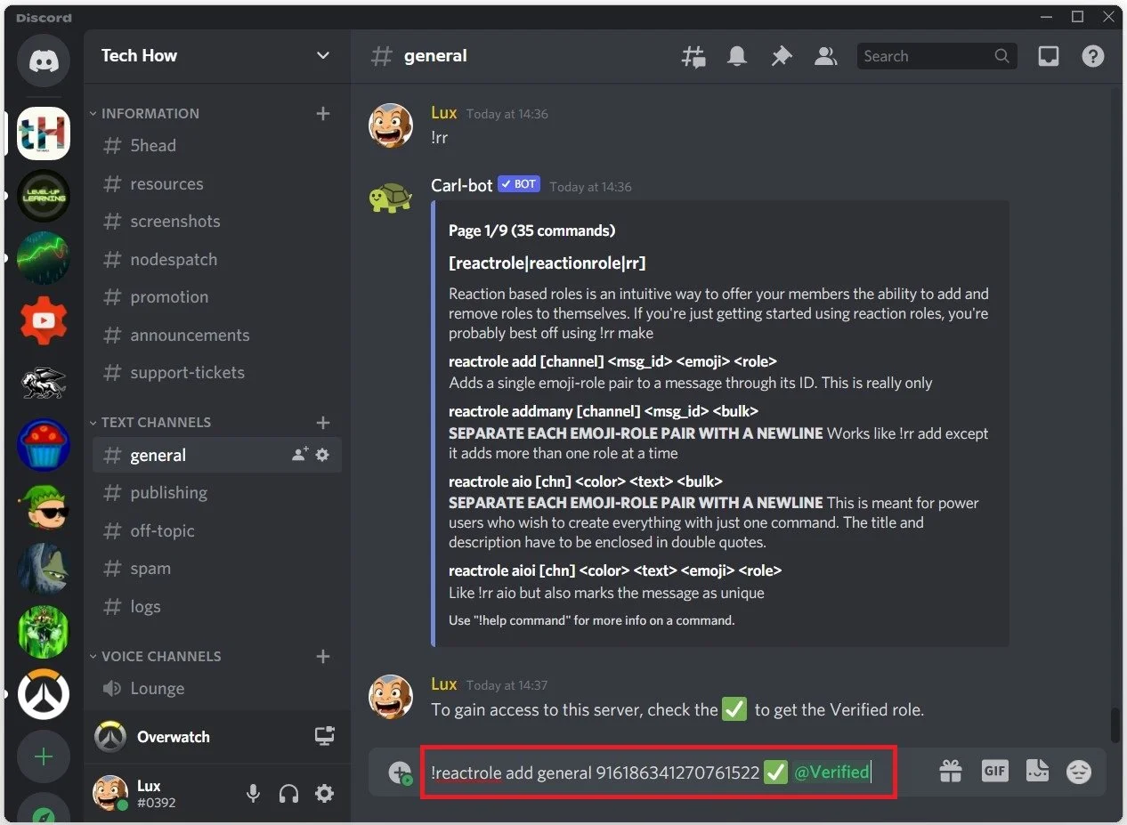Click the @Verified mention in message box
The image size is (1127, 825).
pyautogui.click(x=831, y=772)
